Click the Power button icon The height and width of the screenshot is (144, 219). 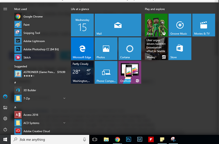[x=5, y=130]
